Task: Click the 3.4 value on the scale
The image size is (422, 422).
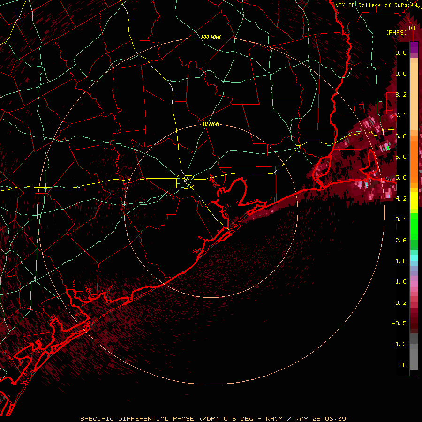Action: click(x=401, y=219)
